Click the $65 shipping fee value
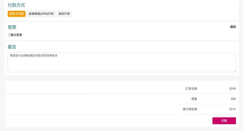Screen dimensions: 243x131 click(233, 99)
